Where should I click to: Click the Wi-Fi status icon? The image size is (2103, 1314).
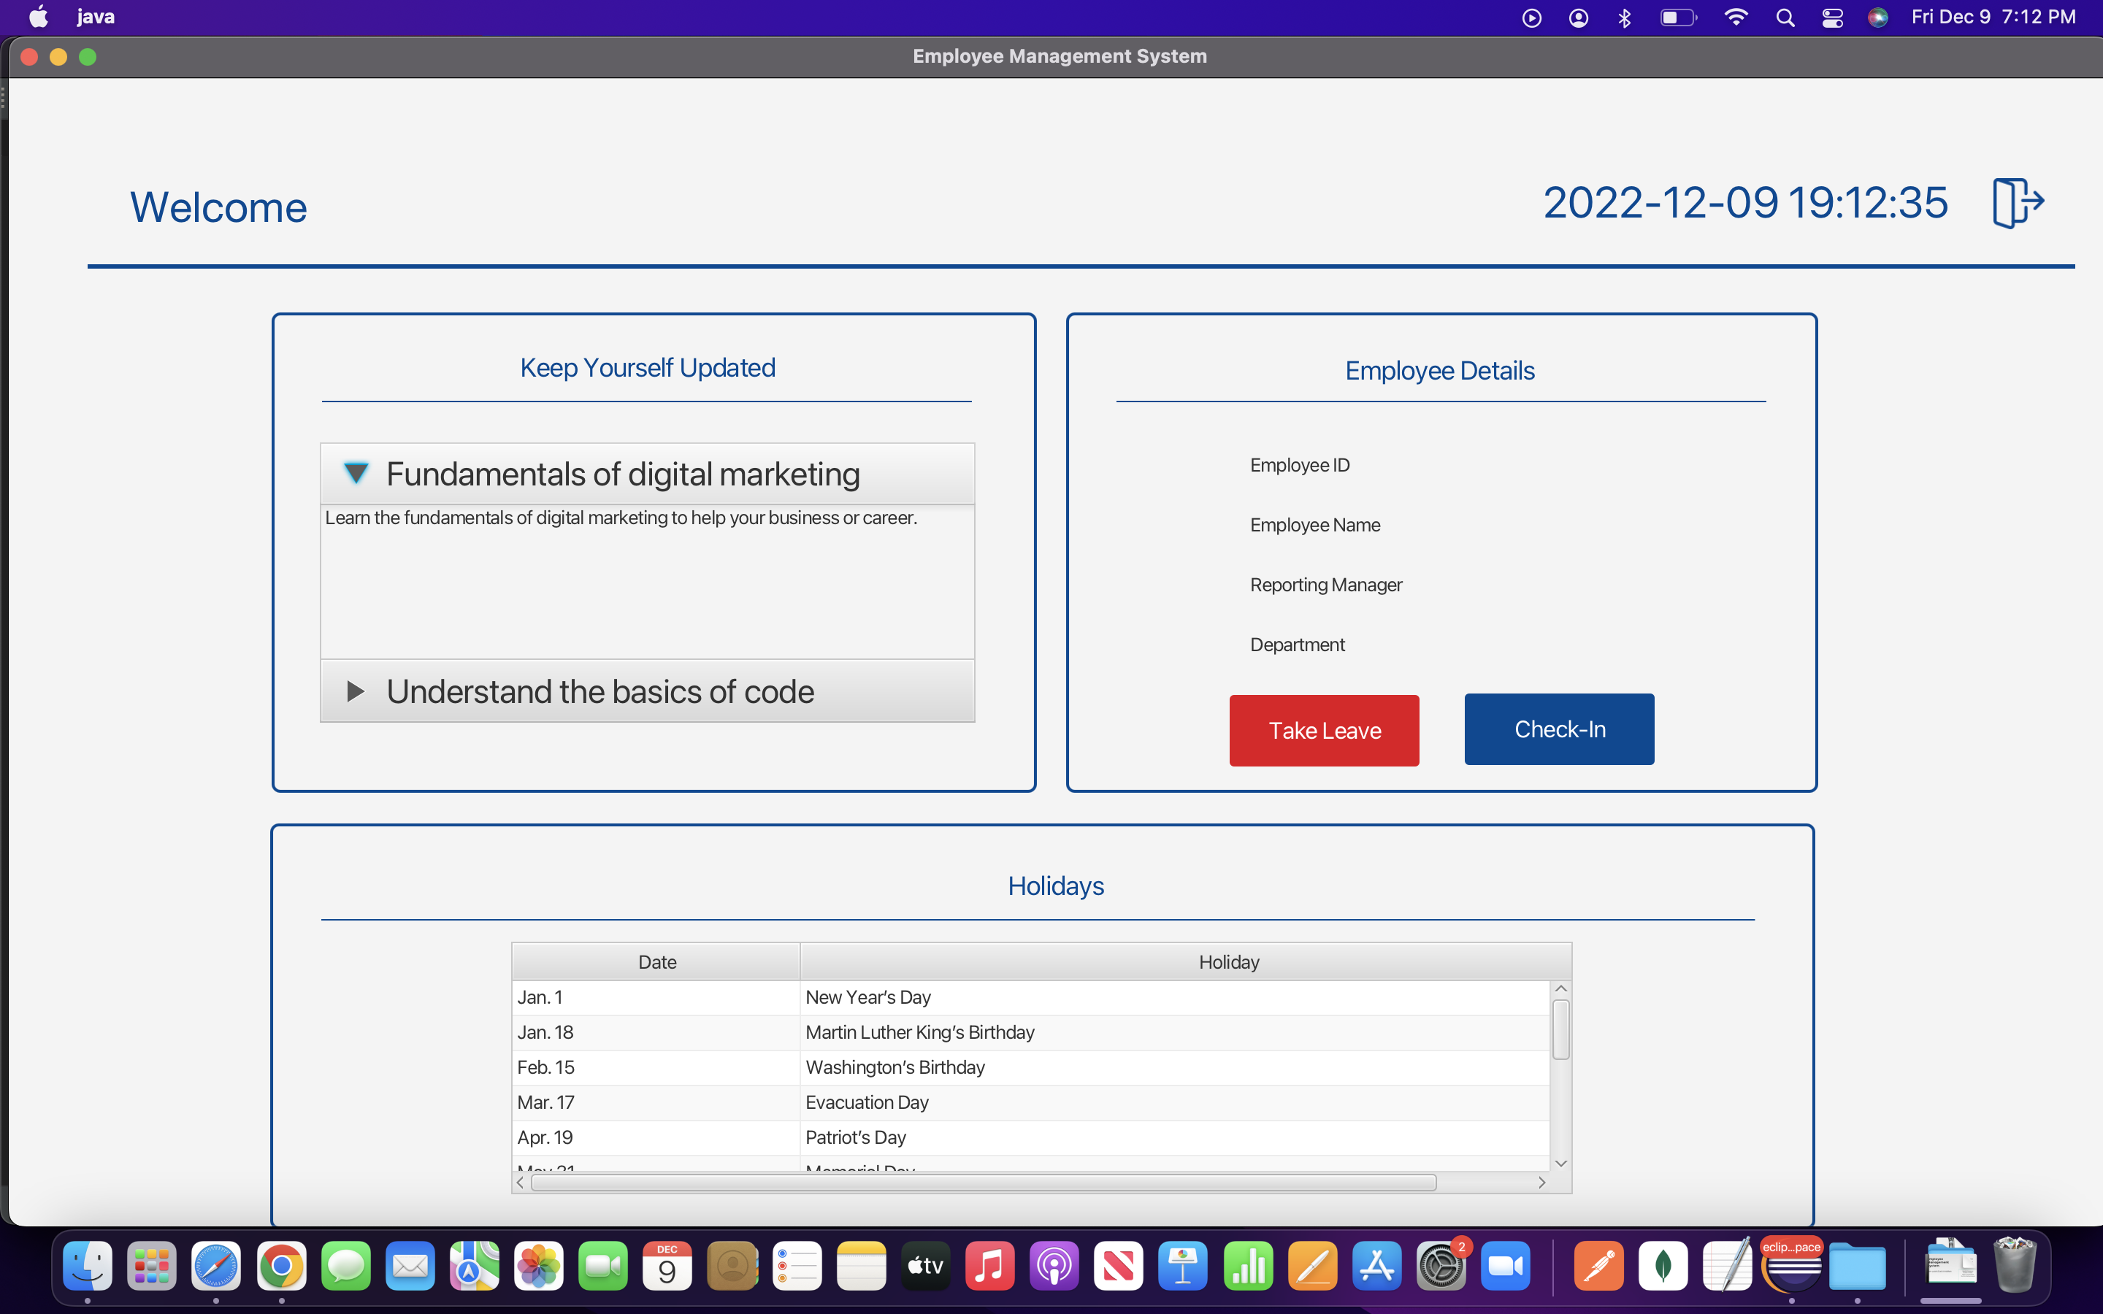[1736, 18]
